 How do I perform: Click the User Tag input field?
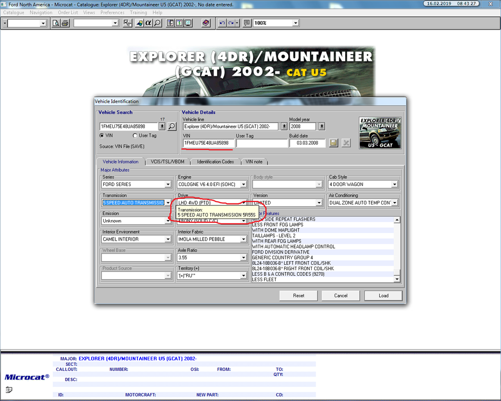pyautogui.click(x=262, y=143)
